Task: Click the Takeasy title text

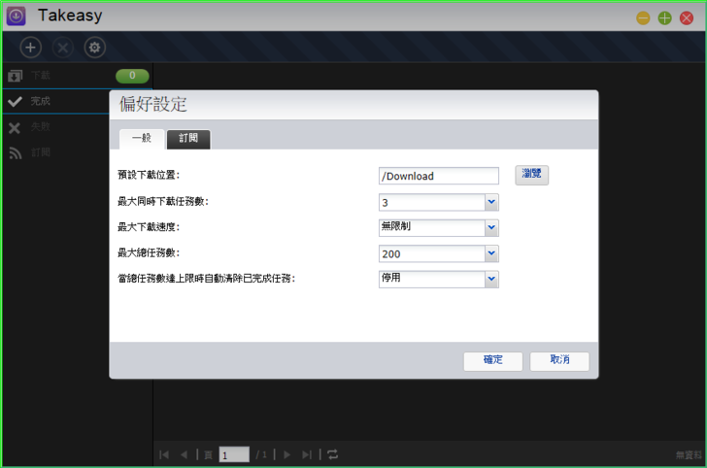Action: click(x=70, y=16)
